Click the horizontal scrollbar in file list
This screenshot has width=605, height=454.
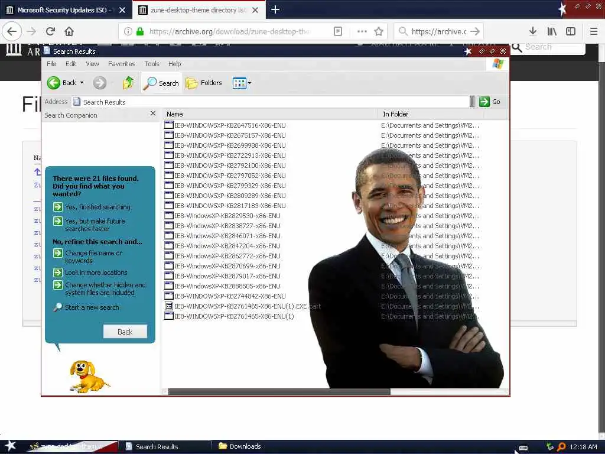[279, 391]
